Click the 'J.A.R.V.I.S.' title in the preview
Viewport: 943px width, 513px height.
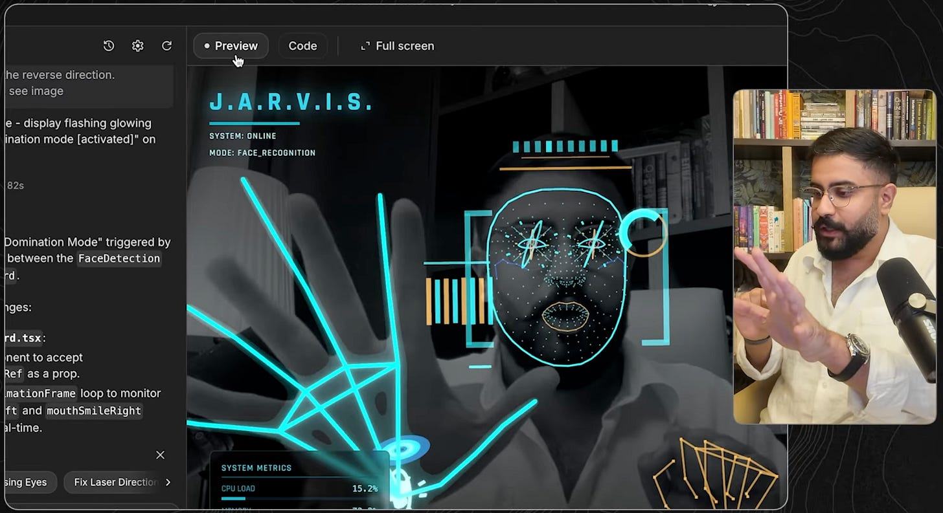coord(291,102)
